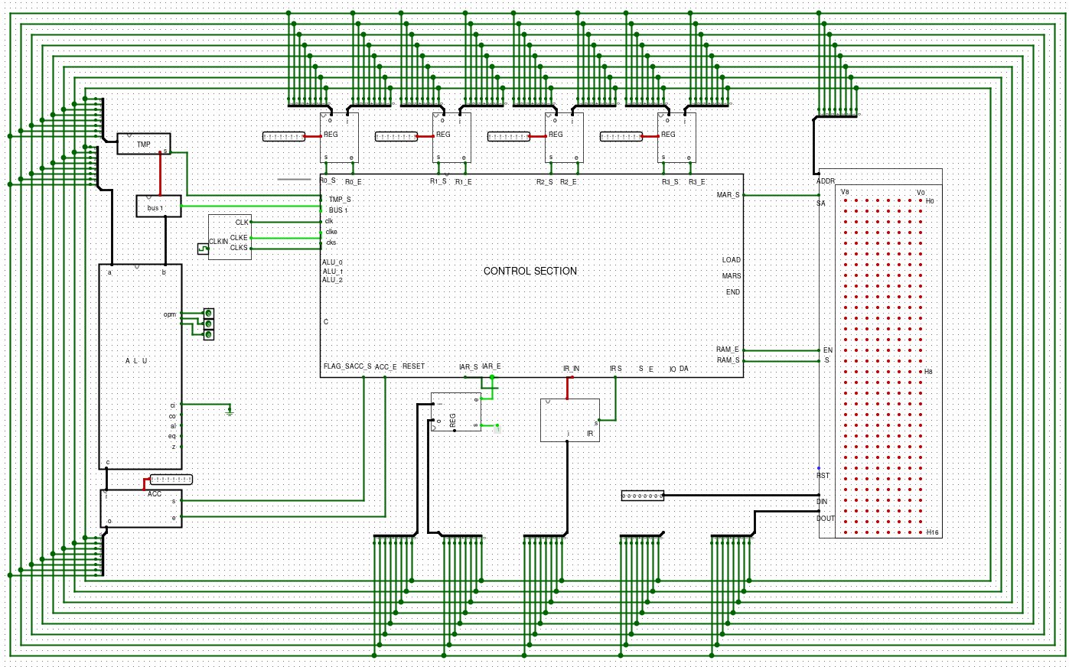Toggle the bottom opm input pin
The width and height of the screenshot is (1069, 667).
click(208, 335)
